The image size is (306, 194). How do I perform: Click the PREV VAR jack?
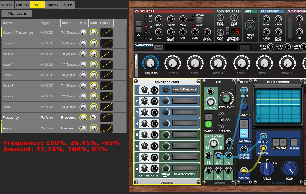(x=271, y=47)
